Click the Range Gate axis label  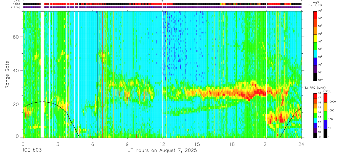coord(7,74)
